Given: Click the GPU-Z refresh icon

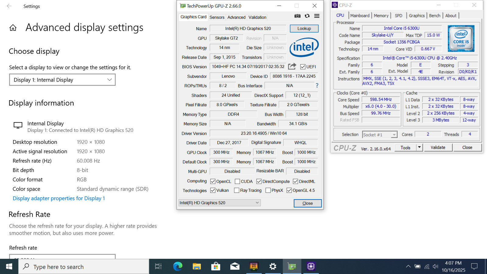Looking at the screenshot, I should 307,16.
